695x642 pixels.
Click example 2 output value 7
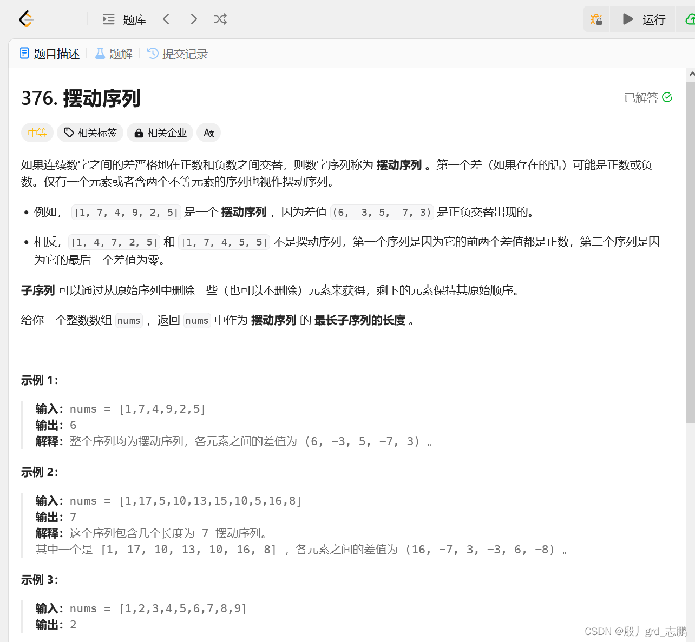coord(73,517)
